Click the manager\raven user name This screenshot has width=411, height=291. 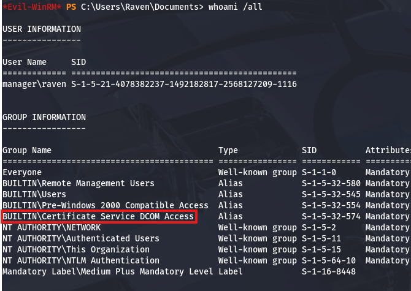[34, 83]
